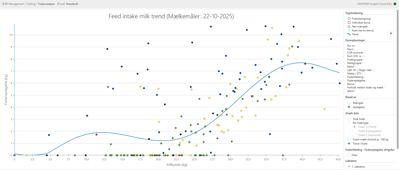Image resolution: width=399 pixels, height=170 pixels.
Task: Click the cyan 'Koen har en bonus' circle icon
Action: 349,30
